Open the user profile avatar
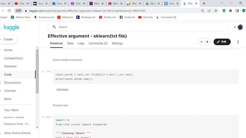Viewport: 246px width, 138px height. [240, 27]
